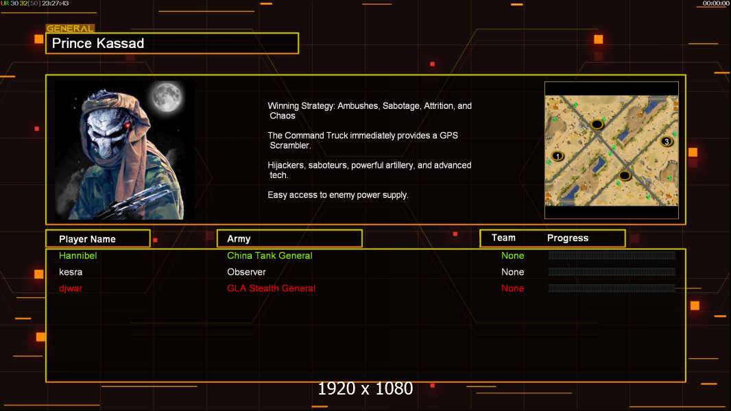Click Hannibel's loading progress bar

[612, 255]
